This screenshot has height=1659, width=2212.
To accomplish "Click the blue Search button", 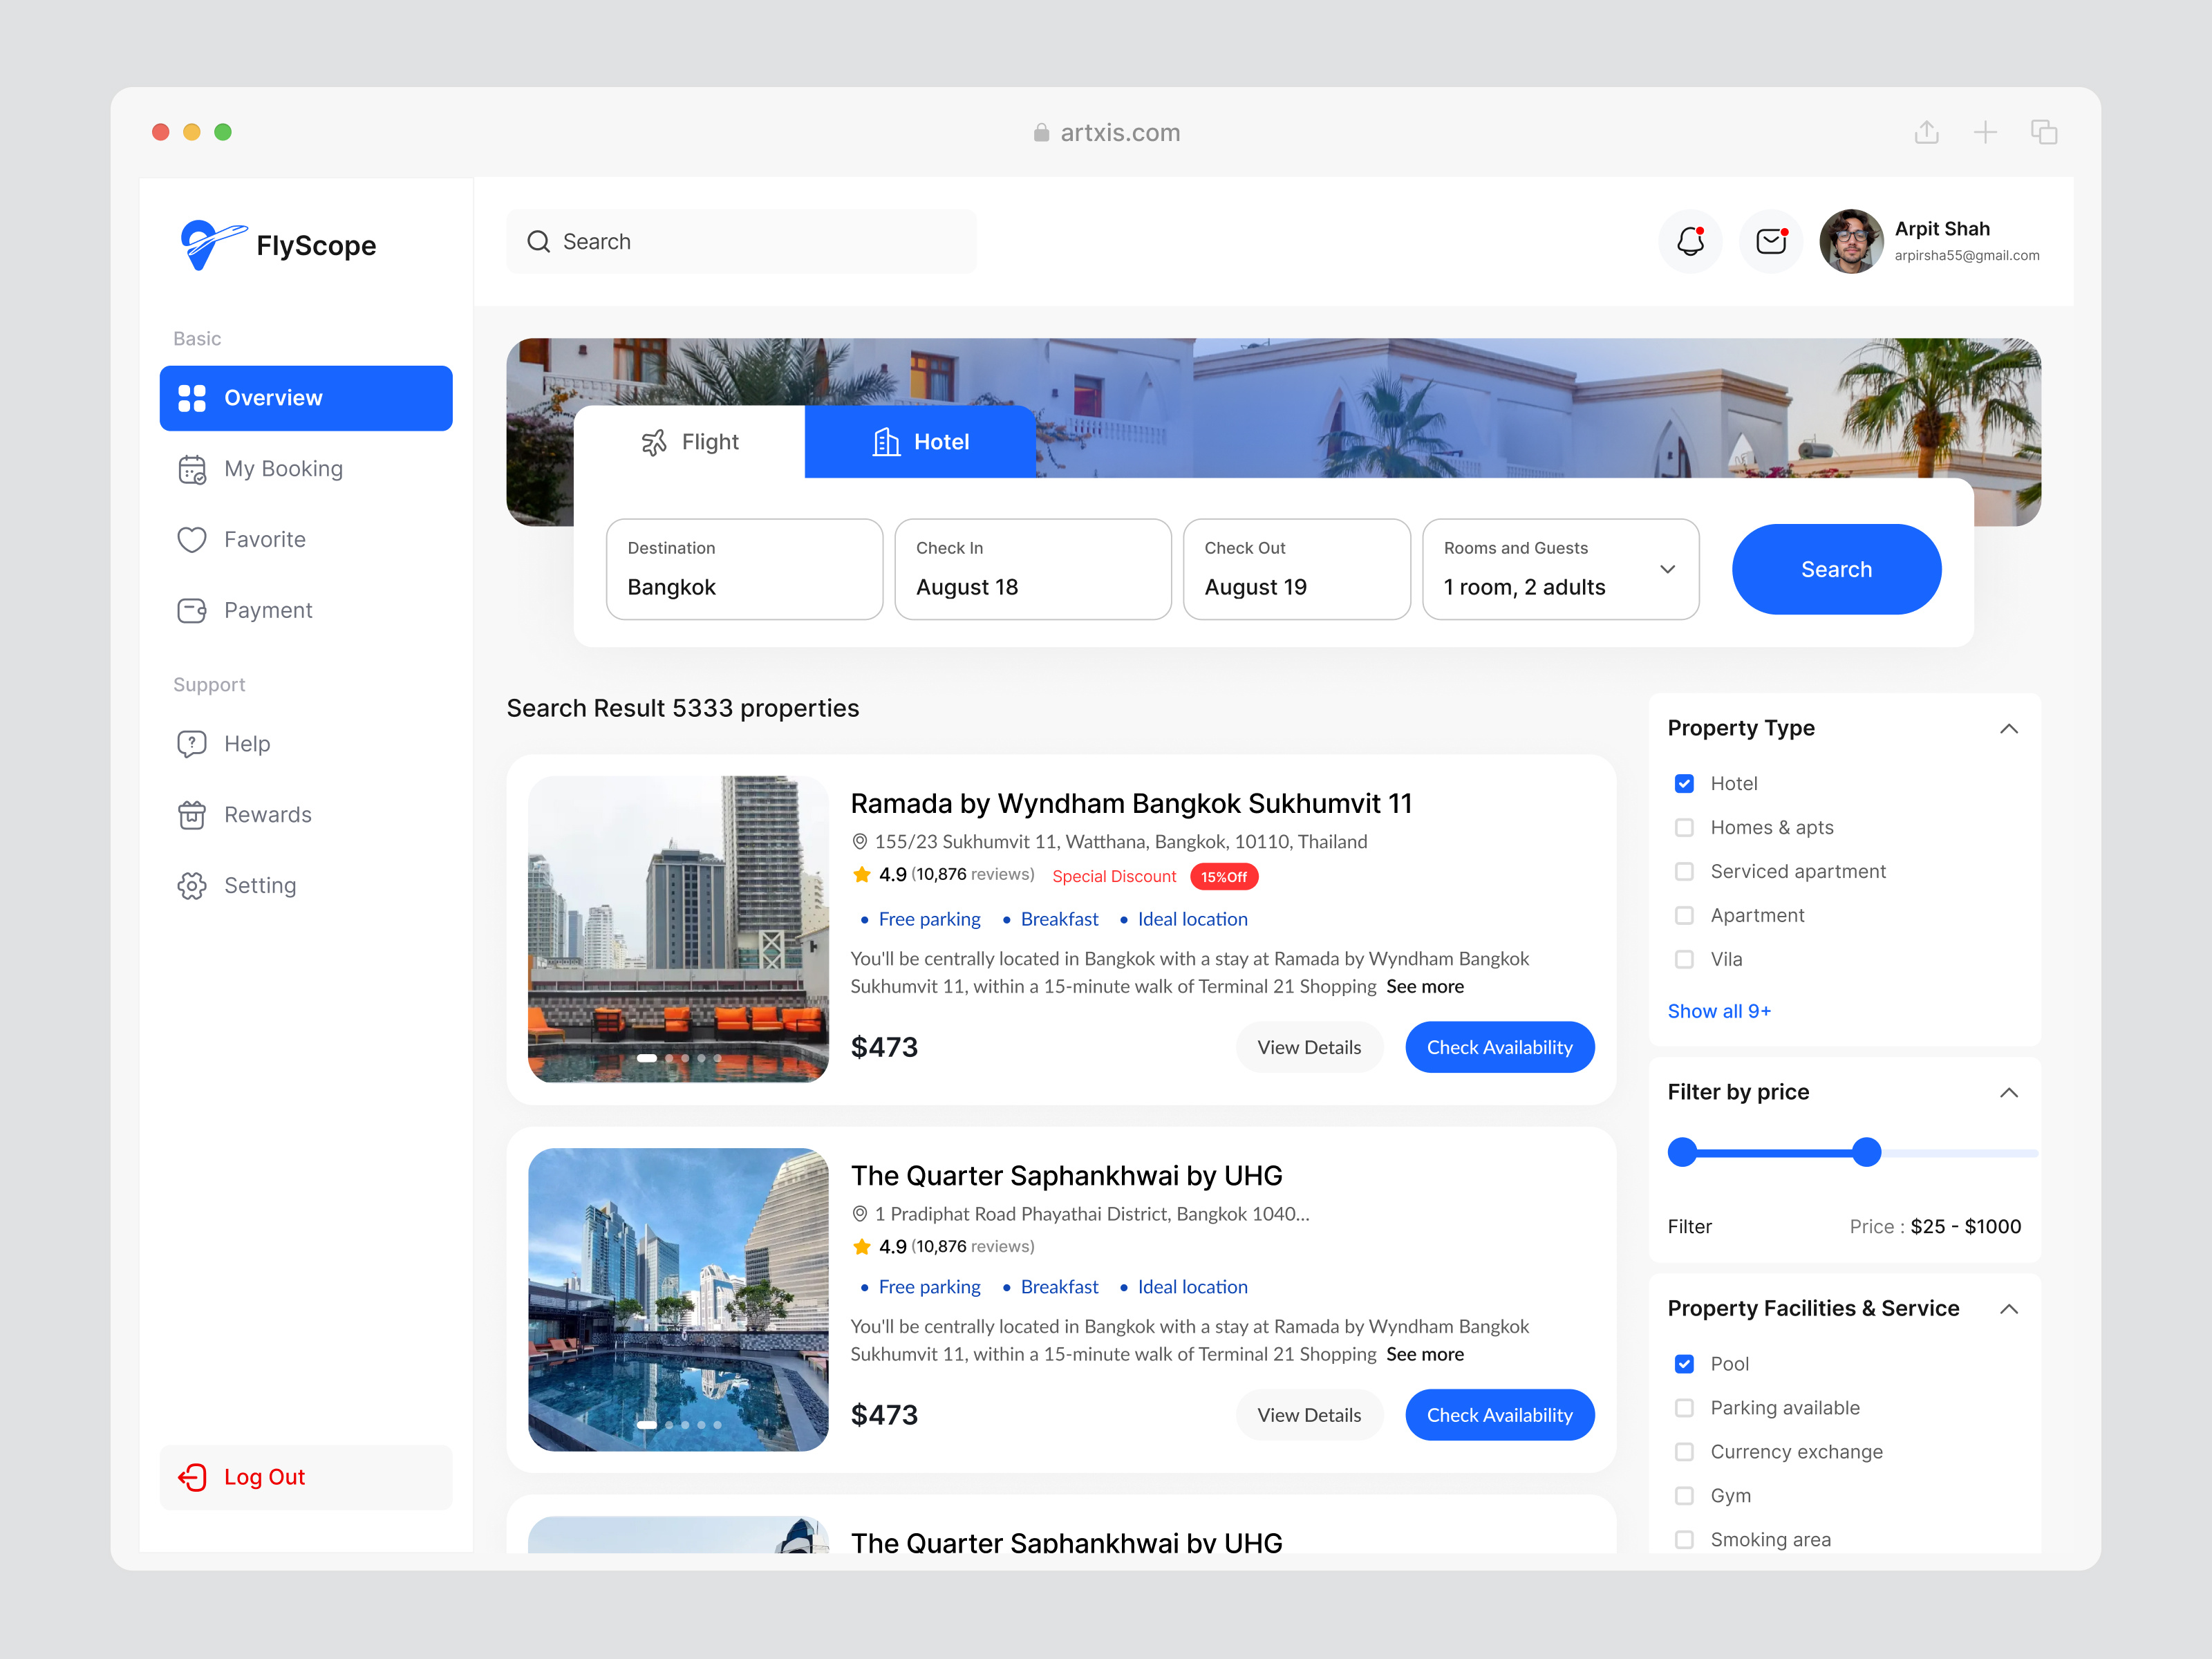I will tap(1837, 569).
